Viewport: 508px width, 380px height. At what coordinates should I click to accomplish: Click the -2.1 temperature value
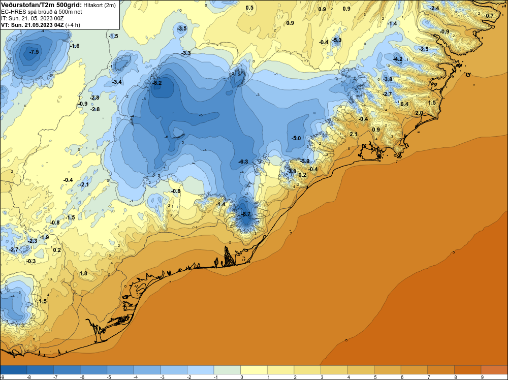(84, 184)
